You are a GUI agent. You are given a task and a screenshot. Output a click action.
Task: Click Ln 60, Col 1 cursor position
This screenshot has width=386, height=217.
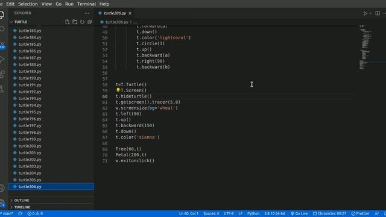click(189, 213)
